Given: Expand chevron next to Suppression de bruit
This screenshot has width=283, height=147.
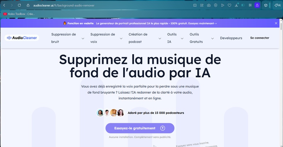Looking at the screenshot, I should 83,38.
